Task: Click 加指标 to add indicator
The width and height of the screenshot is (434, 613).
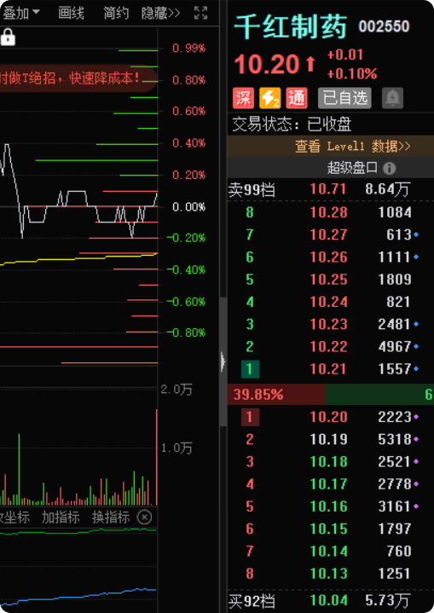Action: pyautogui.click(x=61, y=518)
